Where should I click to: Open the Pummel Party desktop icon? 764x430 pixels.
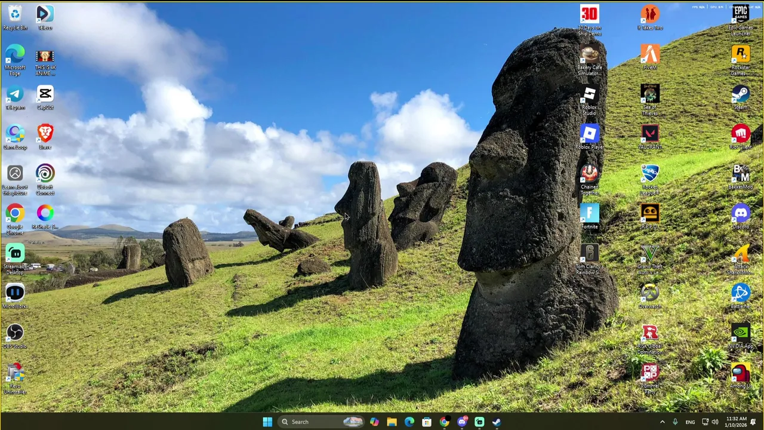pyautogui.click(x=650, y=379)
